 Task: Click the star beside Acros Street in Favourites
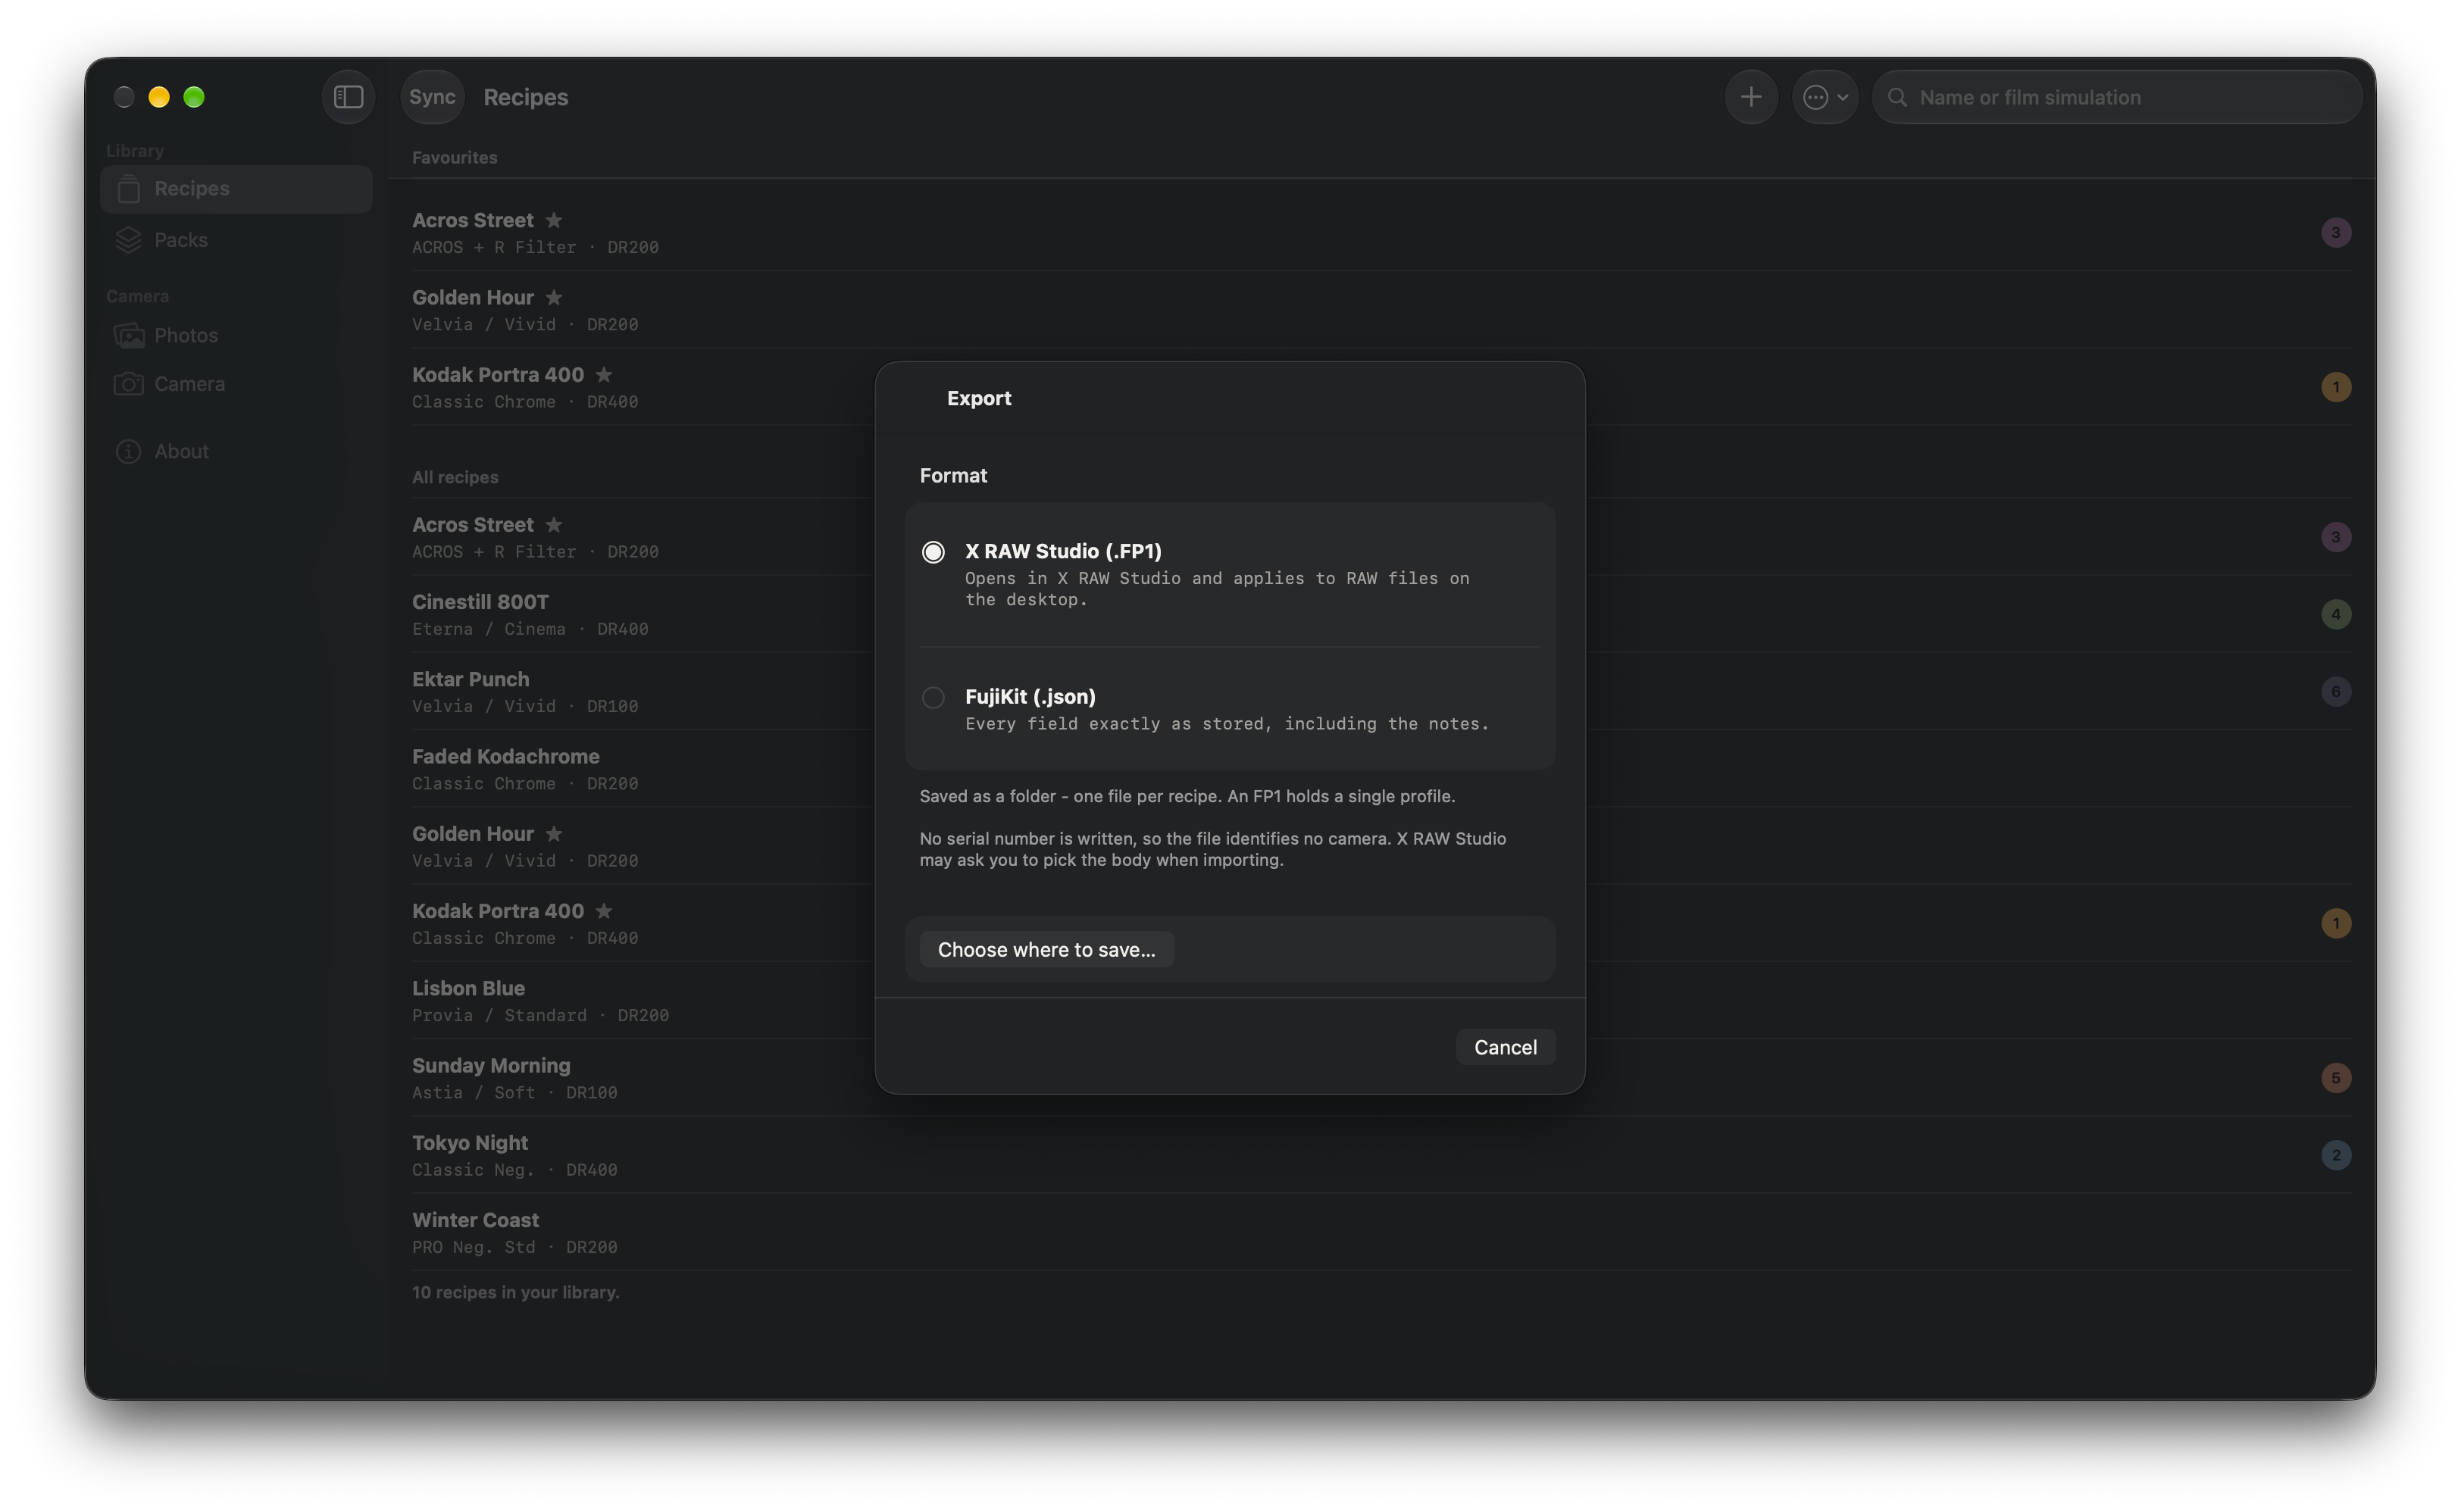point(553,220)
